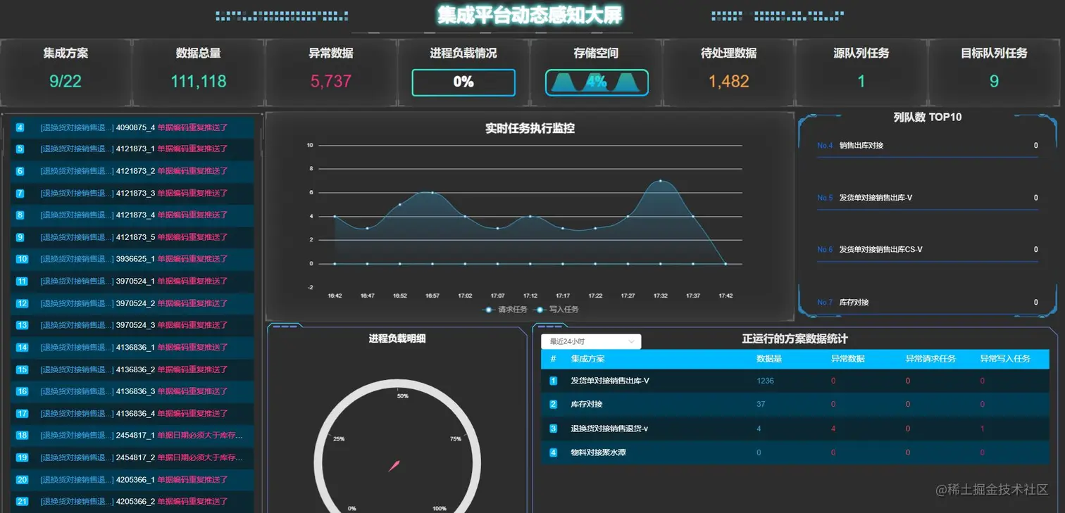Toggle the 写入任务 legend series

tap(556, 310)
